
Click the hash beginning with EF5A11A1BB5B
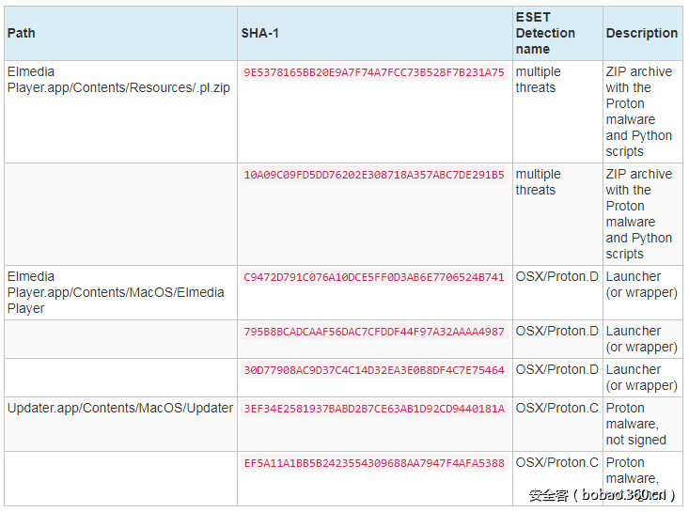374,463
